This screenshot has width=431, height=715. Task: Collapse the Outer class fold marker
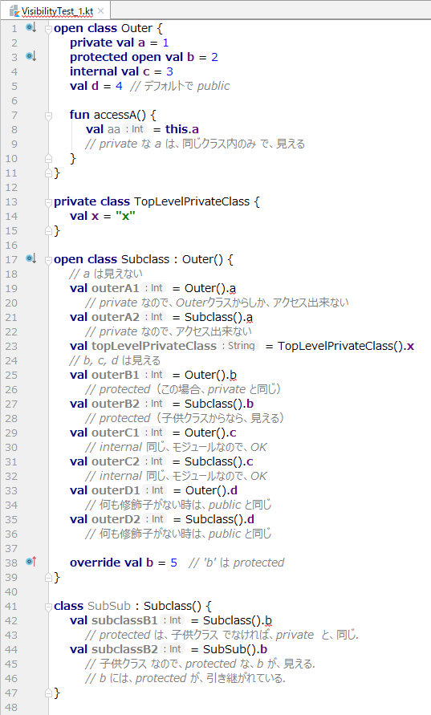click(48, 29)
